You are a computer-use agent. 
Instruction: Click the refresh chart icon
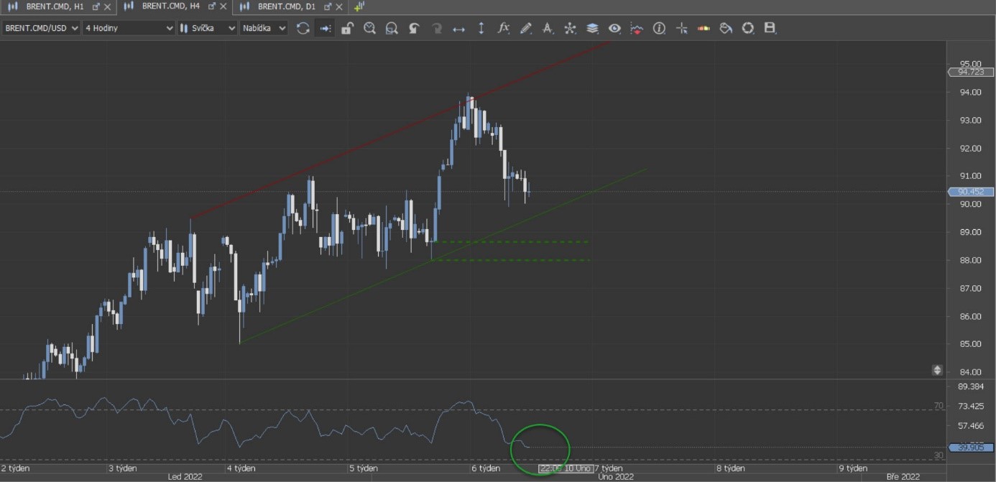(303, 28)
